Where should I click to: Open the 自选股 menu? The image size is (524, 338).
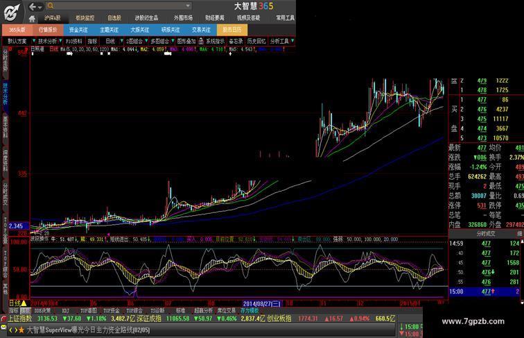(114, 18)
